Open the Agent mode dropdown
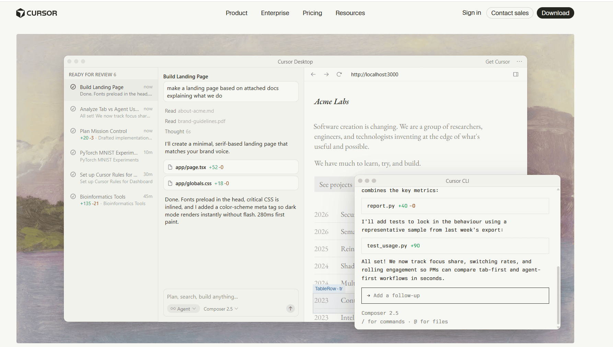Image resolution: width=613 pixels, height=347 pixels. pos(183,309)
